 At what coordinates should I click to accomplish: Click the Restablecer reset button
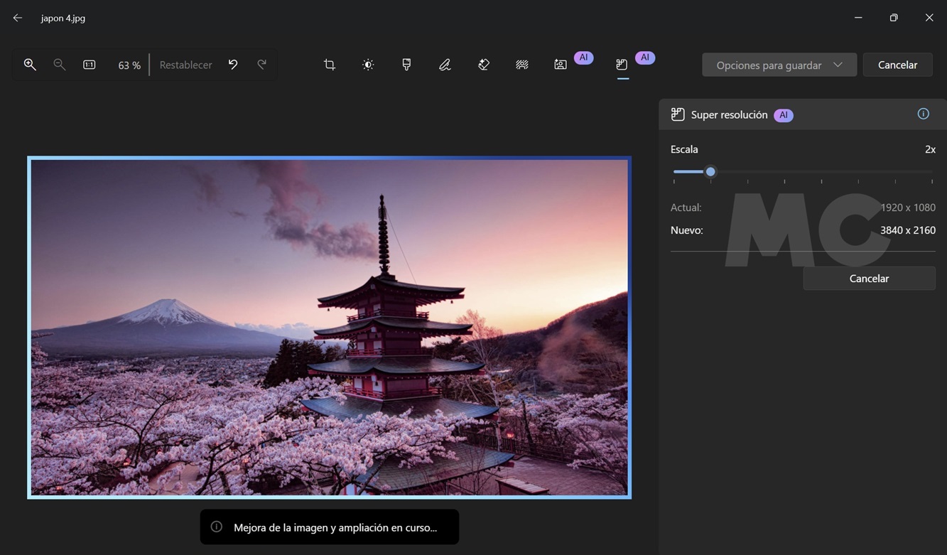coord(185,65)
